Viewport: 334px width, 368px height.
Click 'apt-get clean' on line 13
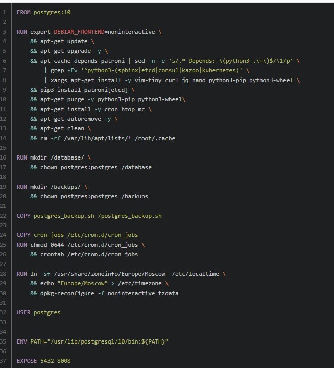coord(62,128)
